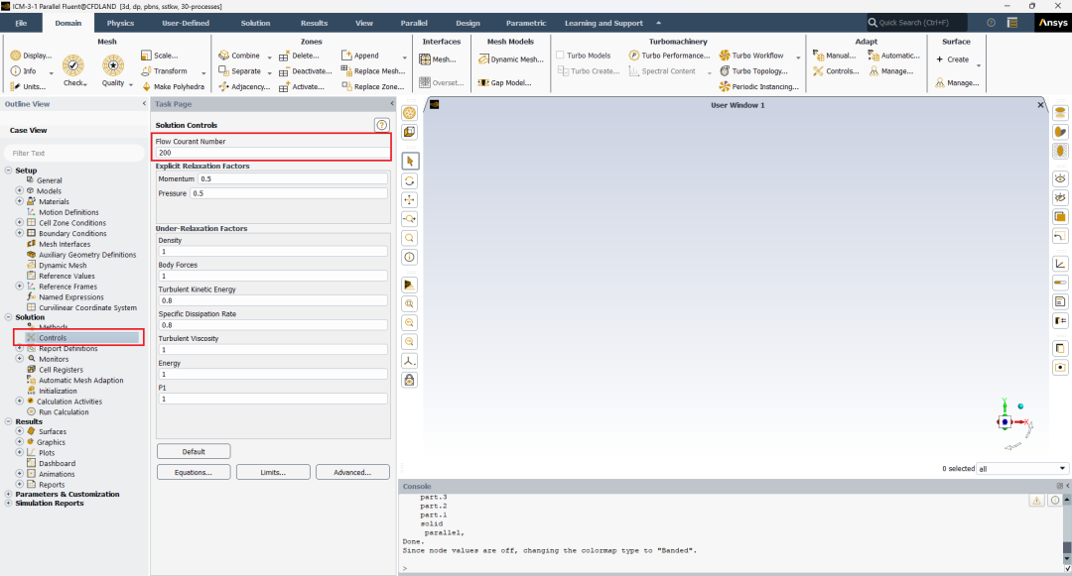The width and height of the screenshot is (1072, 576).
Task: Launch the Turbo Workflow
Action: pyautogui.click(x=751, y=56)
